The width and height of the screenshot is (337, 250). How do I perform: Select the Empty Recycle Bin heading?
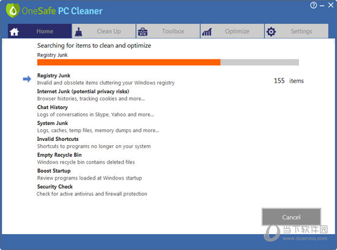59,155
